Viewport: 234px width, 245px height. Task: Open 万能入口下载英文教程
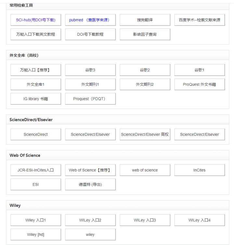[x=36, y=34]
